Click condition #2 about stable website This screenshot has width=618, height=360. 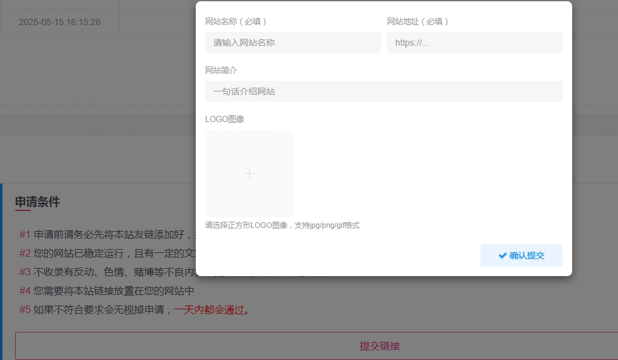(x=107, y=253)
